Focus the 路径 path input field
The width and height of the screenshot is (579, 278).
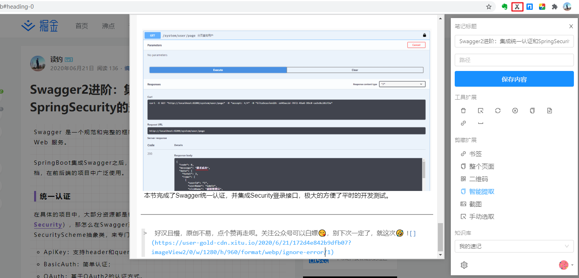click(514, 60)
